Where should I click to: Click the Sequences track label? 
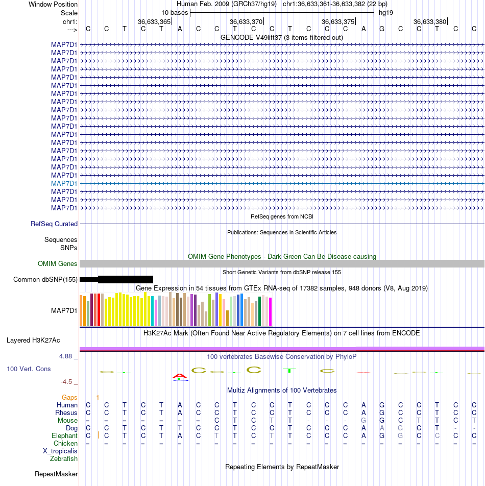click(x=61, y=239)
